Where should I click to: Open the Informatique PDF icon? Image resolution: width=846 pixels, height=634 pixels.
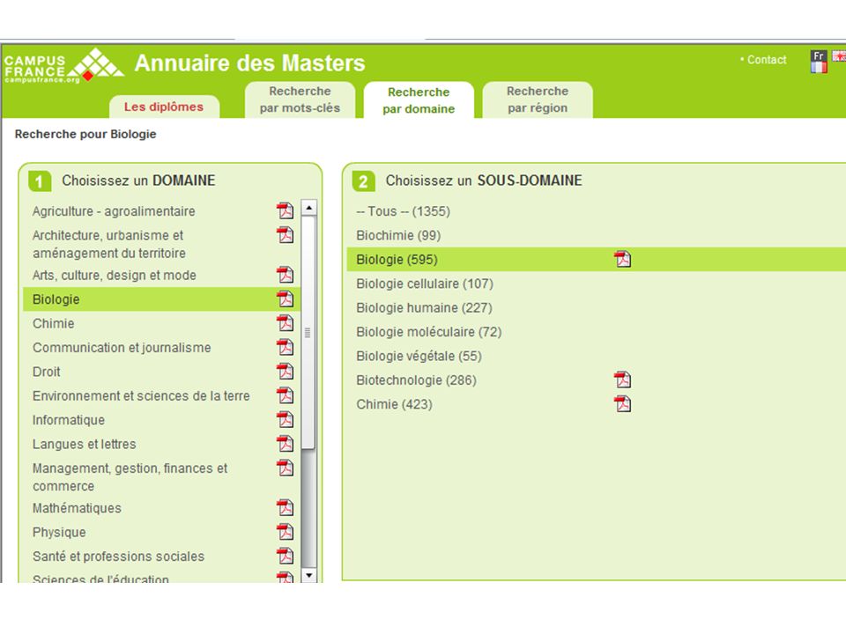coord(285,419)
